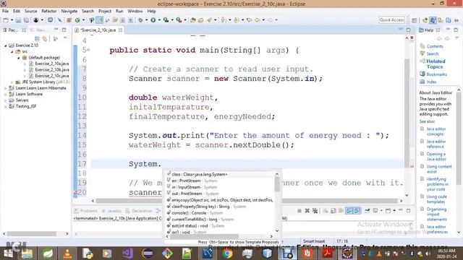Switch to the Problems tab
This screenshot has width=463, height=260.
tap(86, 211)
